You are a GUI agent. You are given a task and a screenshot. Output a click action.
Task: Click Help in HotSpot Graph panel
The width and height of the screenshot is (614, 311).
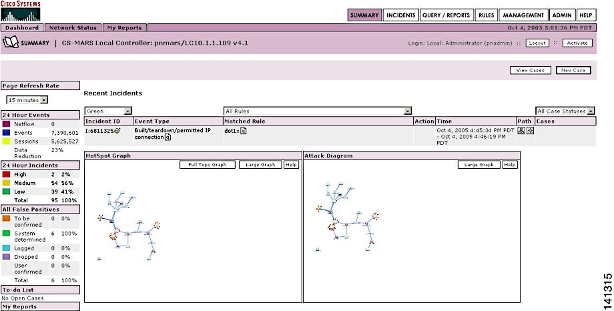tap(291, 164)
